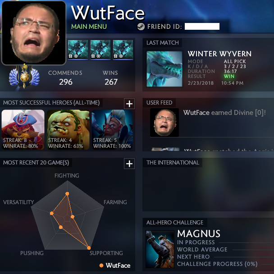Click the Pudge hero tile with 63% winrate
Screen dimensions: 274x274
(68, 129)
